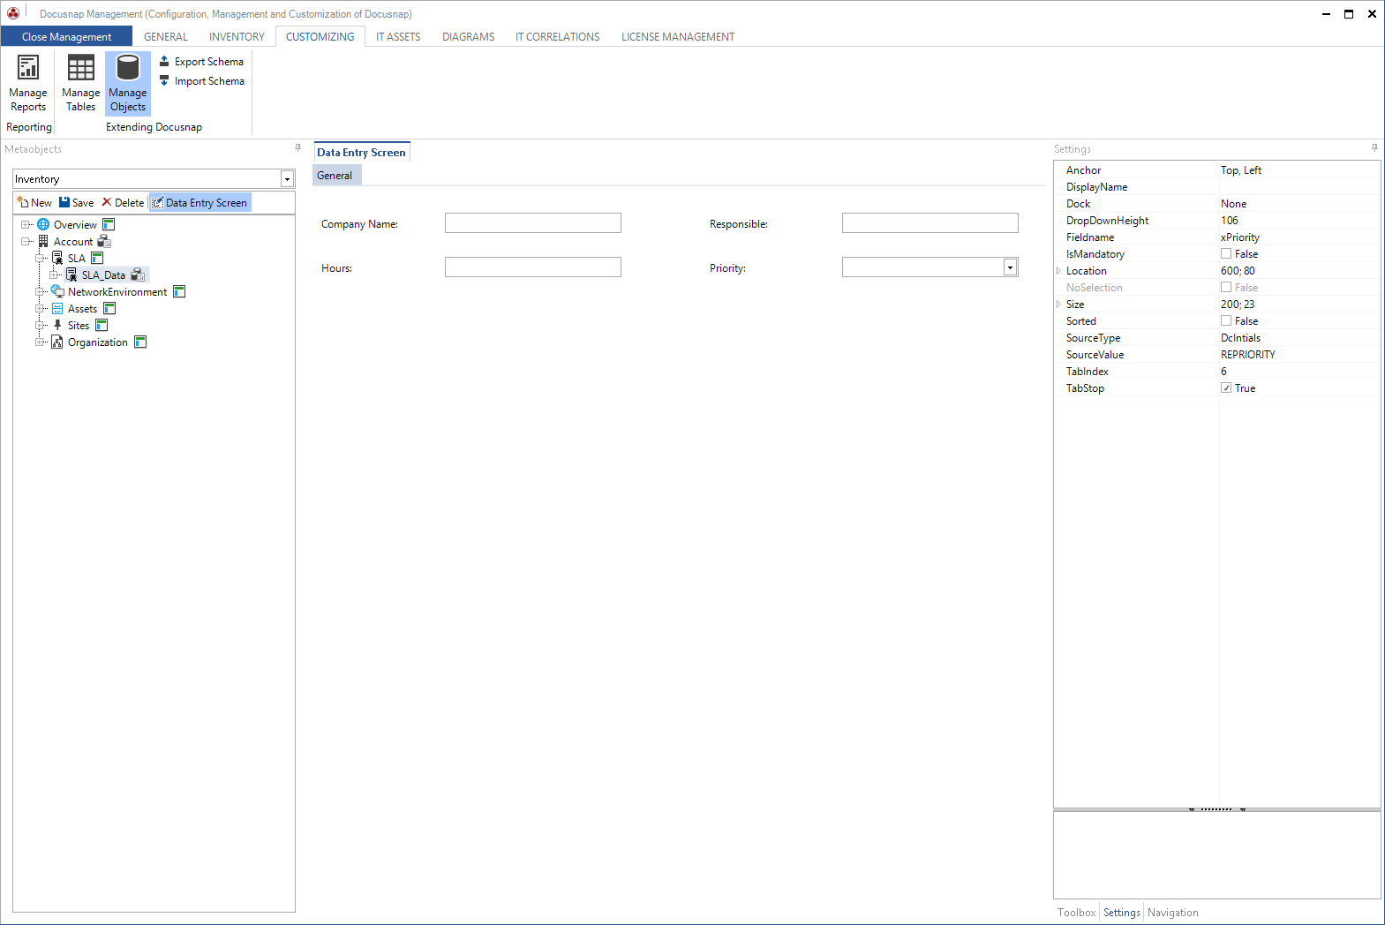Open Manage Reports
Viewport: 1385px width, 925px height.
click(x=28, y=84)
